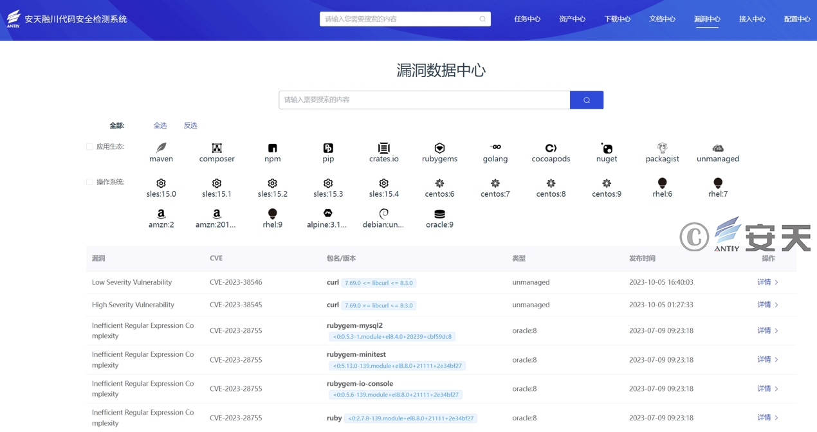Open 详情 for CVE-2023-38545
The height and width of the screenshot is (432, 817).
click(767, 305)
